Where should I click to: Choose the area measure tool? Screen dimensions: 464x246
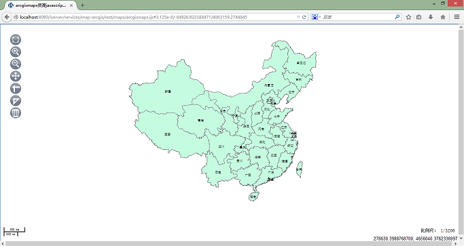click(x=16, y=101)
